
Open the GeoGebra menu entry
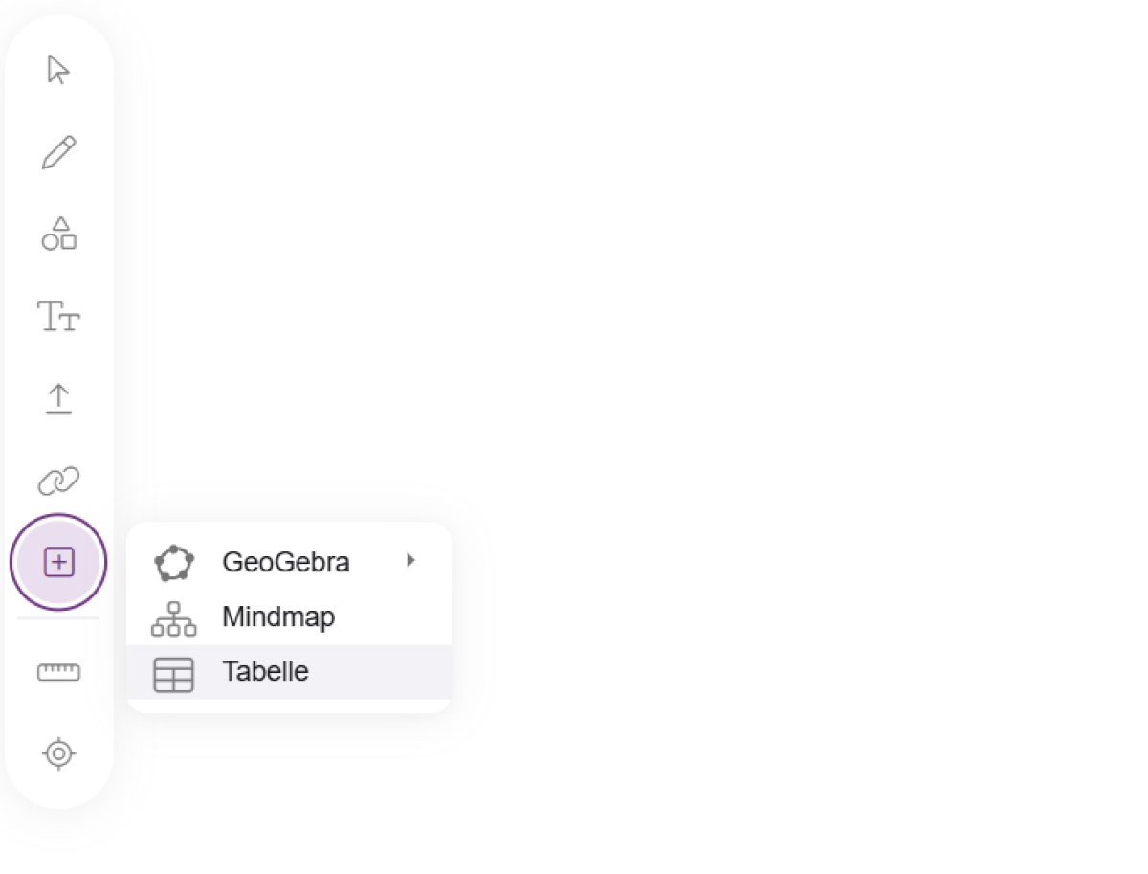289,562
